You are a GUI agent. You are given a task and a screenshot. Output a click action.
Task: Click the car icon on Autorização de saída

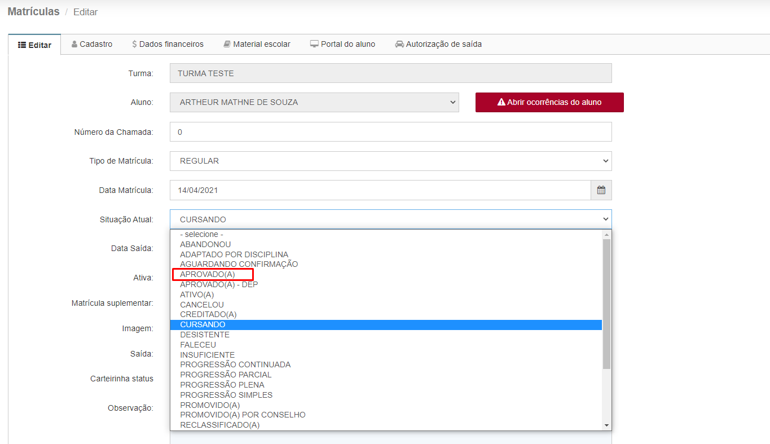pyautogui.click(x=399, y=44)
